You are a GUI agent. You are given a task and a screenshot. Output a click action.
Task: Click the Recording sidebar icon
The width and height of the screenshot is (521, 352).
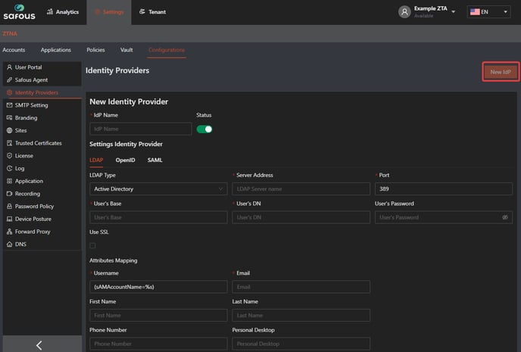[9, 194]
